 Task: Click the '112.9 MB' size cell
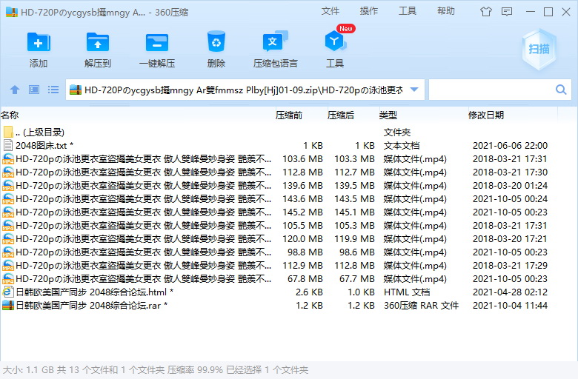pyautogui.click(x=302, y=266)
